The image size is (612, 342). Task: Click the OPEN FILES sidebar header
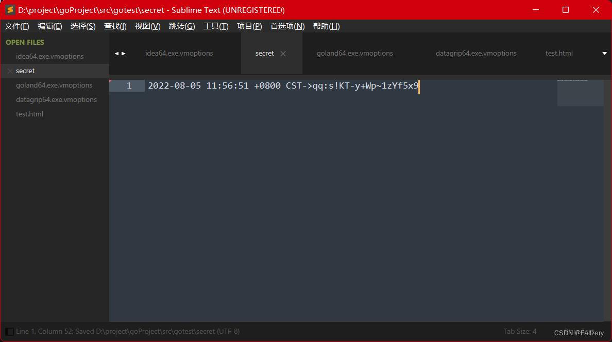pos(25,42)
